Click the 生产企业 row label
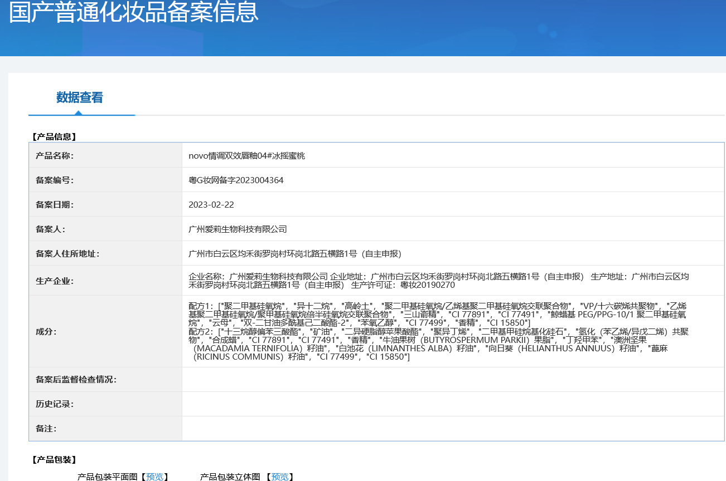The height and width of the screenshot is (481, 726). [x=55, y=281]
